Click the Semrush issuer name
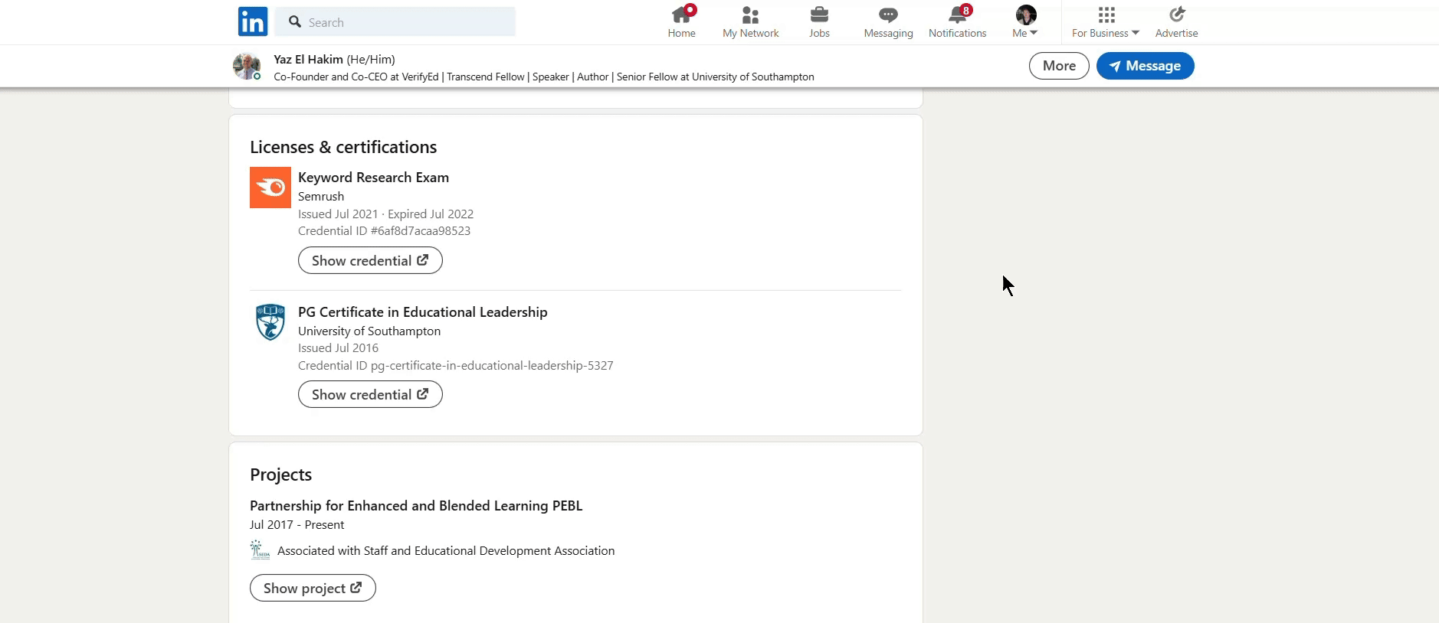This screenshot has width=1439, height=623. [321, 197]
